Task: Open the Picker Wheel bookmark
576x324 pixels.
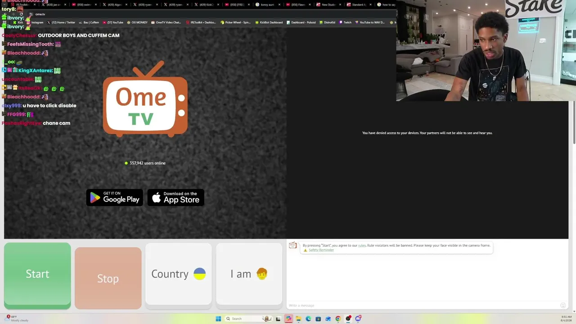Action: point(235,22)
